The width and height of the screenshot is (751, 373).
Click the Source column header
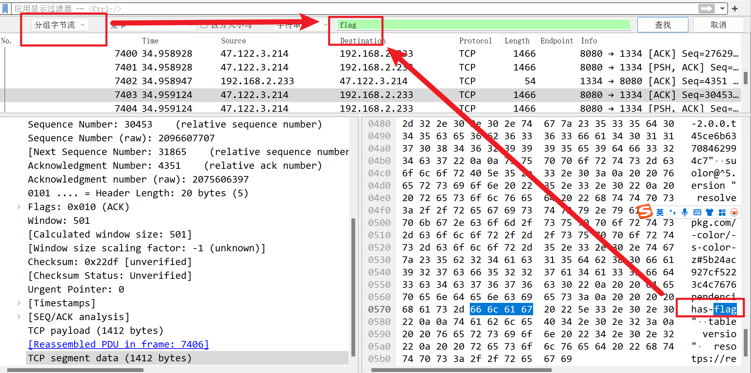(x=233, y=41)
